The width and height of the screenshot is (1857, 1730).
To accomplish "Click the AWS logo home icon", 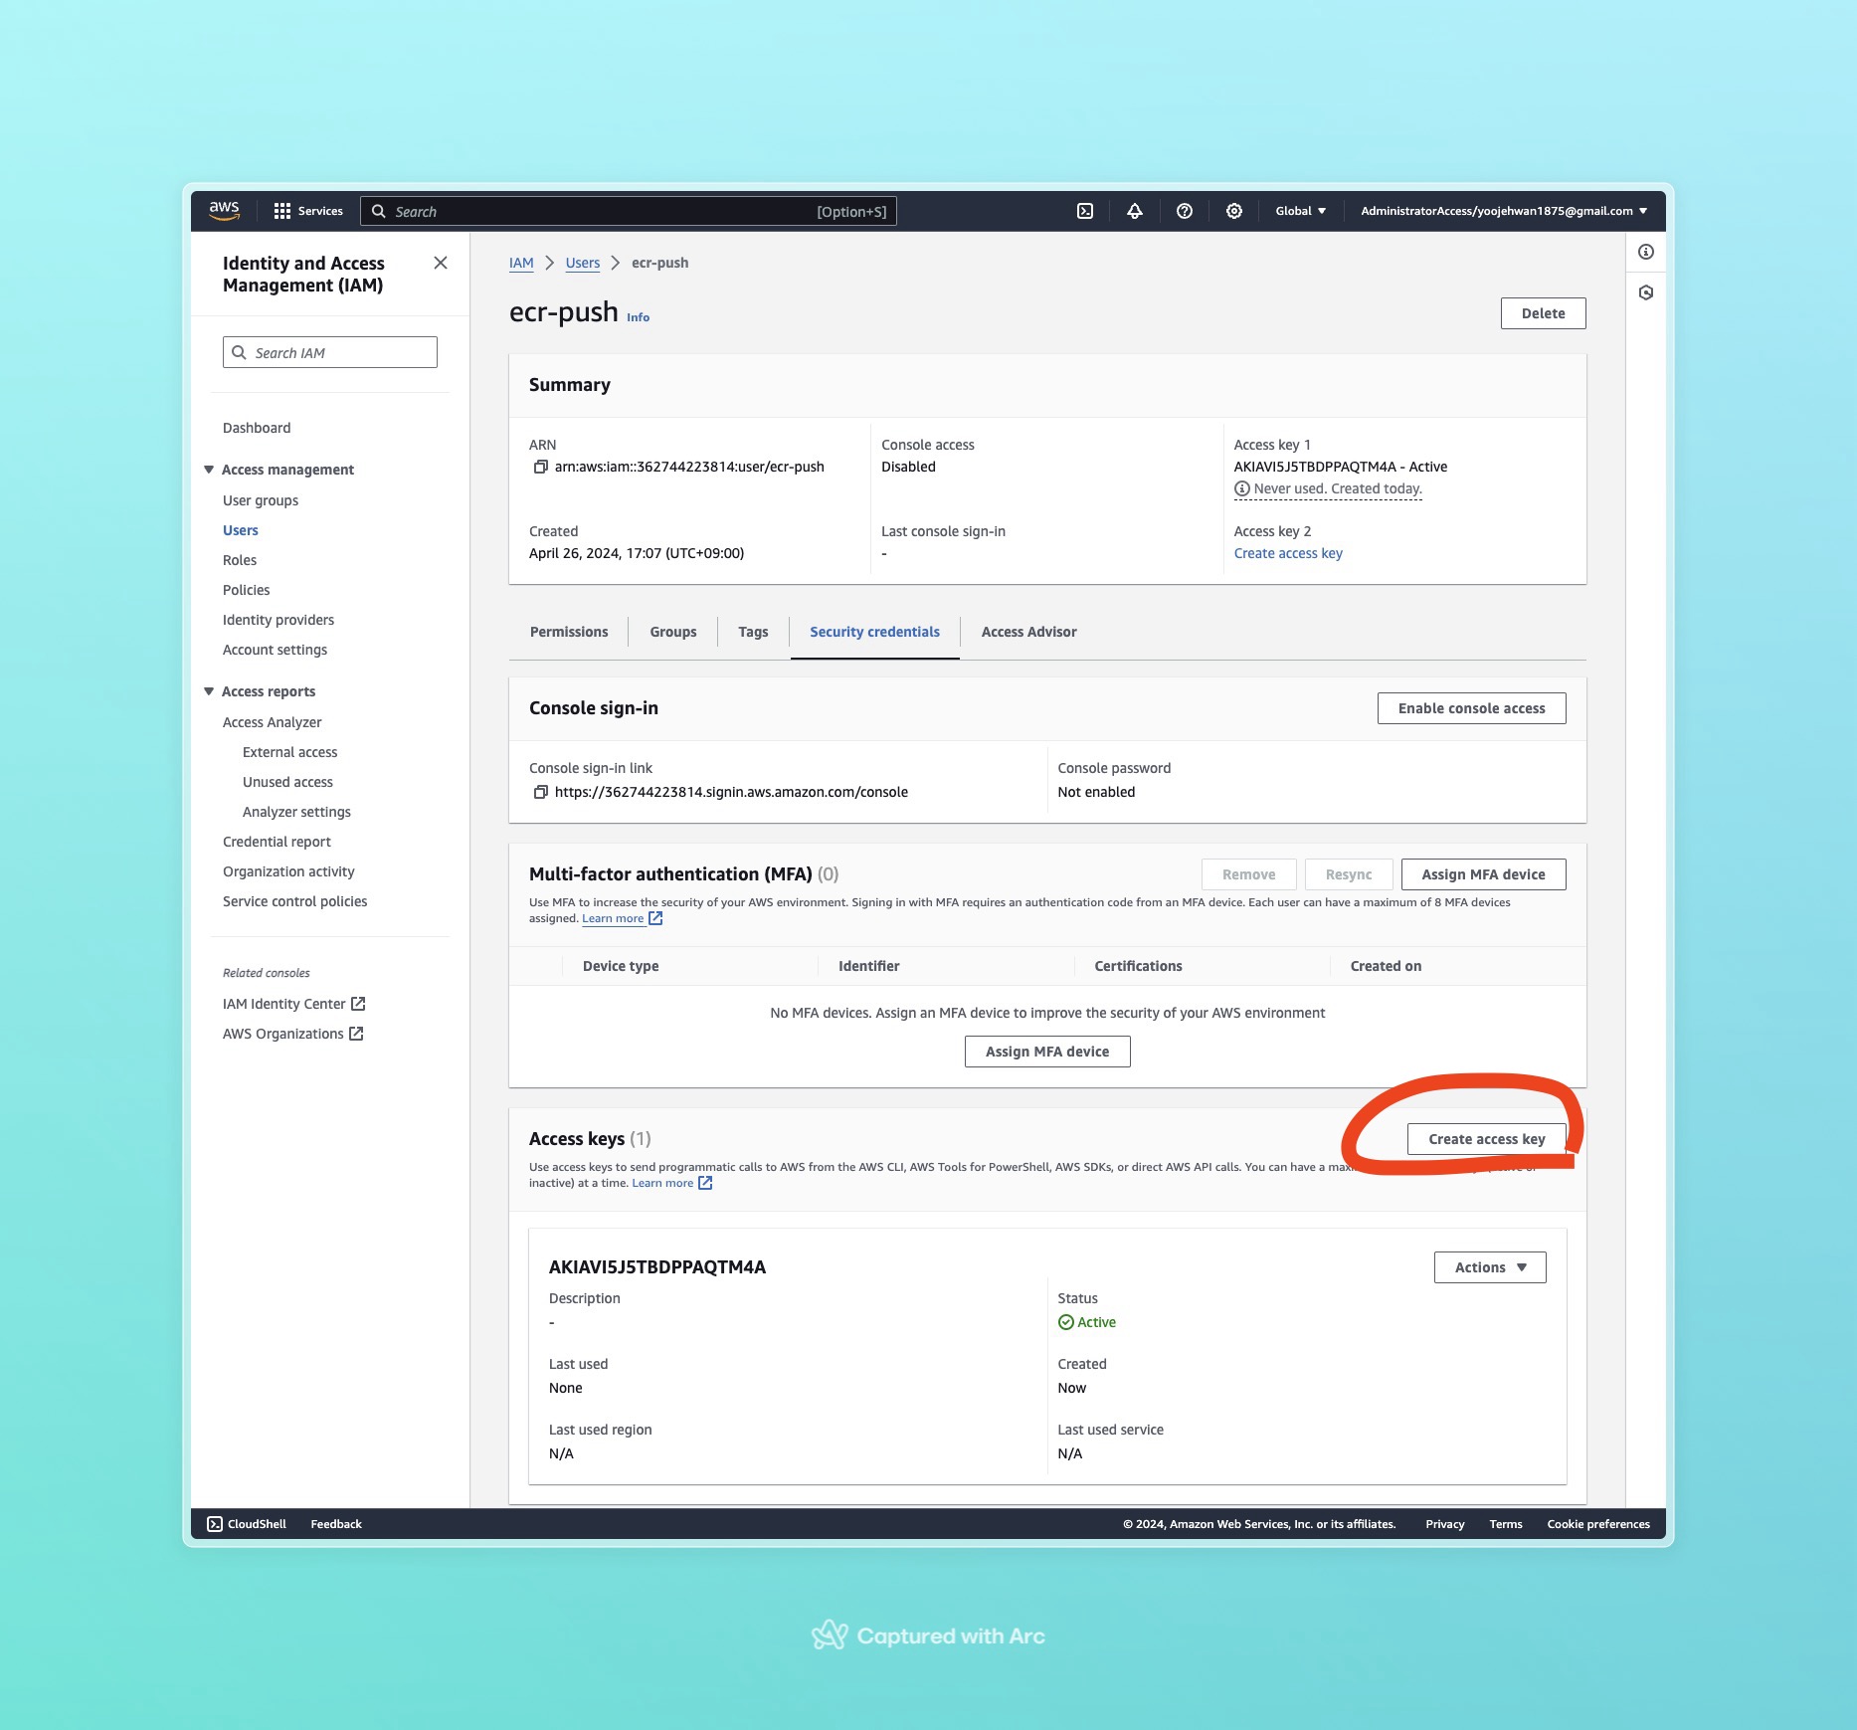I will pyautogui.click(x=224, y=211).
